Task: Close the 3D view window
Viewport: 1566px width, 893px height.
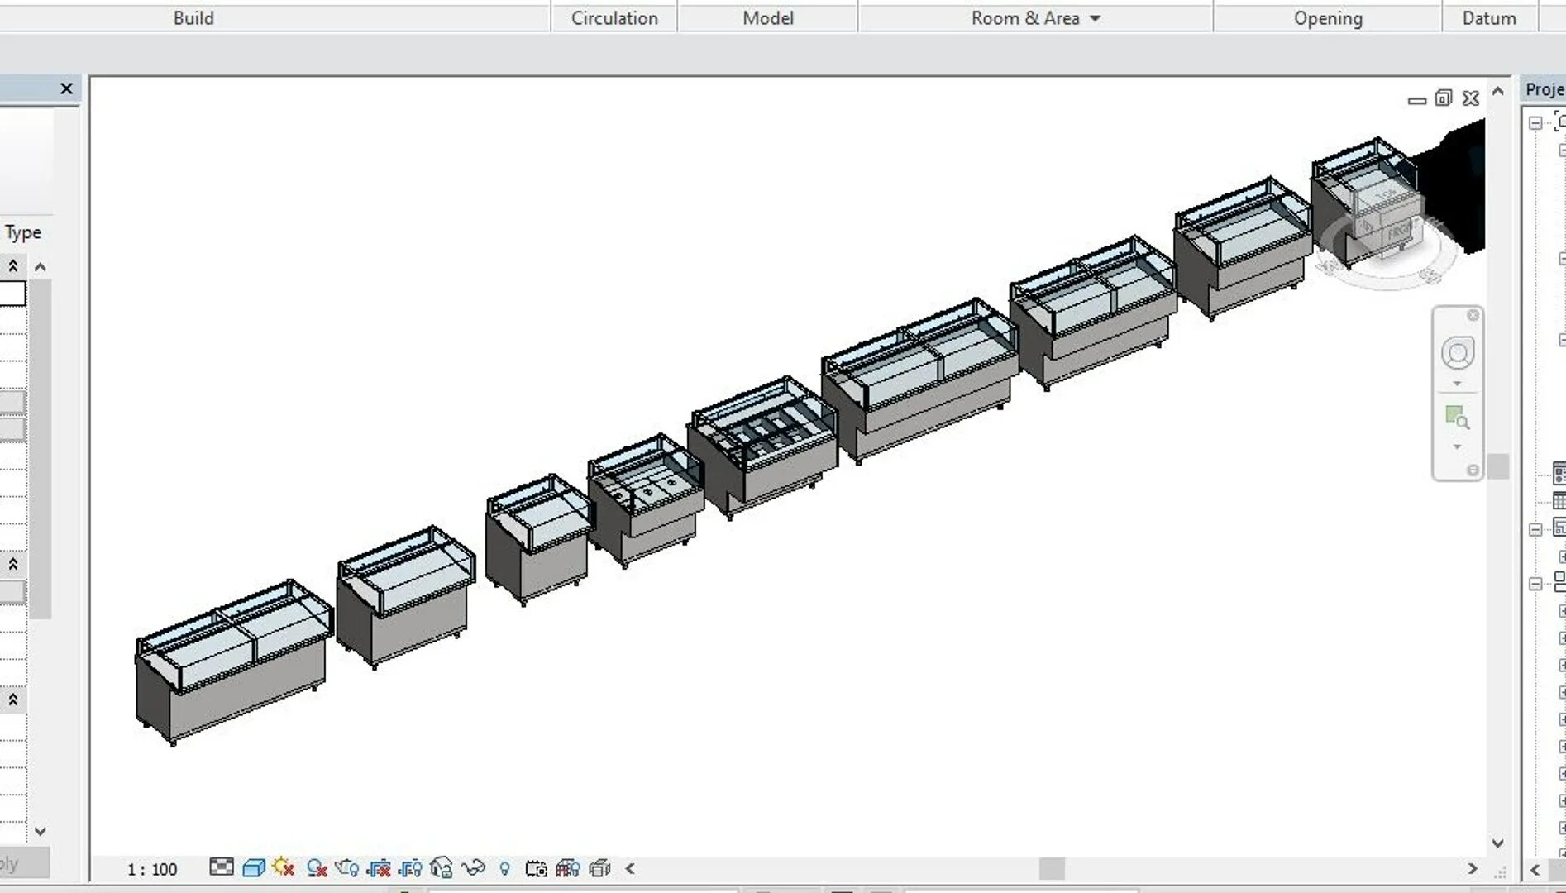Action: pos(1471,98)
